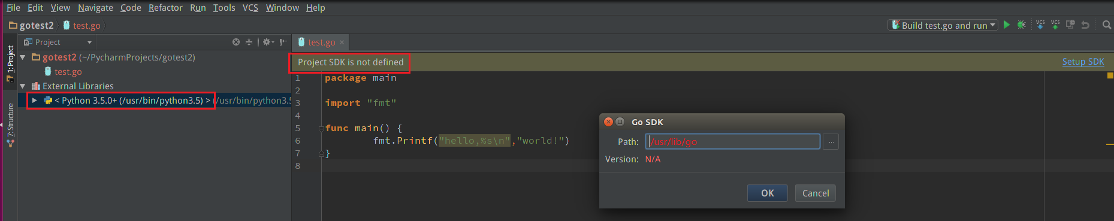The image size is (1114, 221).
Task: Show VCS history icon in toolbar
Action: [1070, 25]
